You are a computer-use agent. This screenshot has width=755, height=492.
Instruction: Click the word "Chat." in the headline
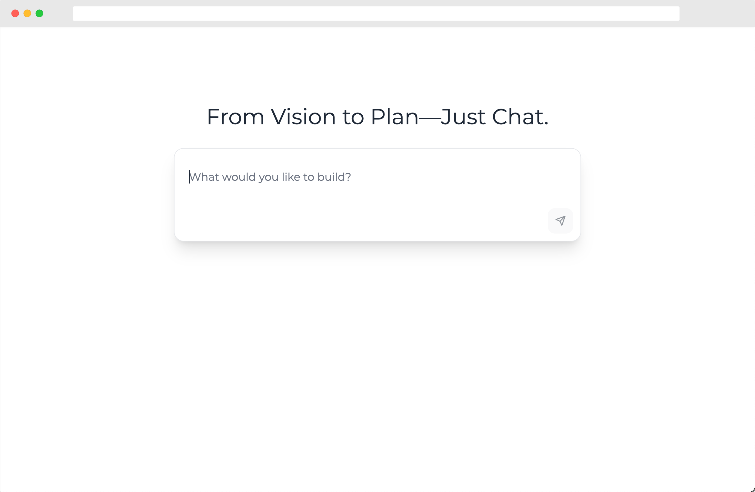[520, 117]
